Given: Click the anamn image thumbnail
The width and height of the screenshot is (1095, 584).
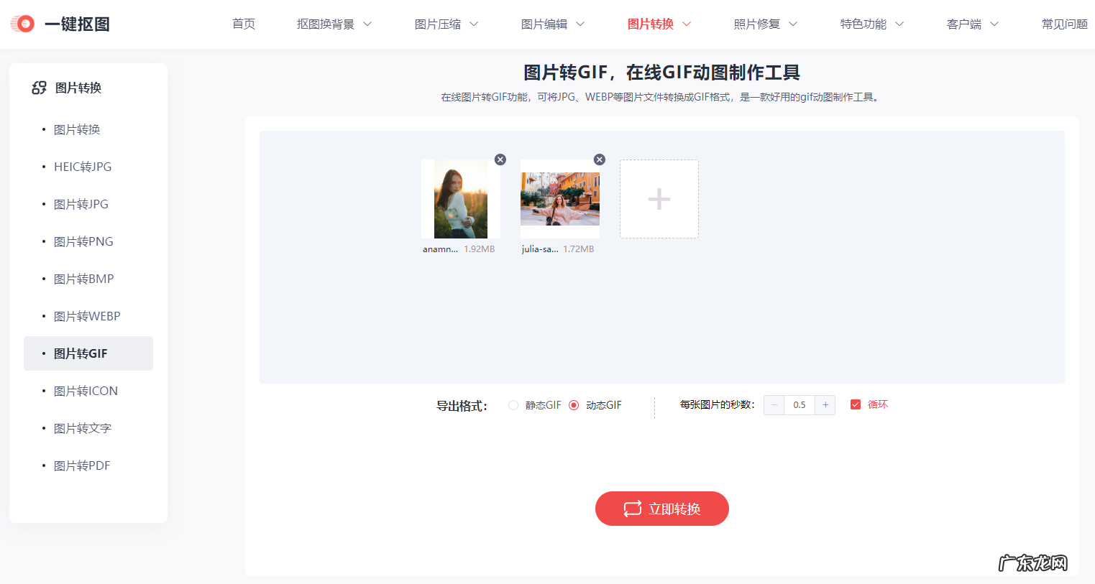Looking at the screenshot, I should 460,198.
